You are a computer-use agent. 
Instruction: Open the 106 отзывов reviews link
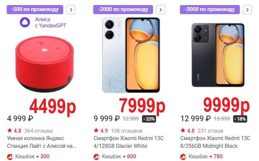pos(127,131)
